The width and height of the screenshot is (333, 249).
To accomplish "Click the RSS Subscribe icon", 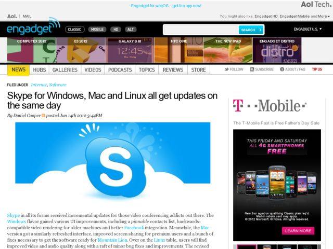I will [x=252, y=69].
